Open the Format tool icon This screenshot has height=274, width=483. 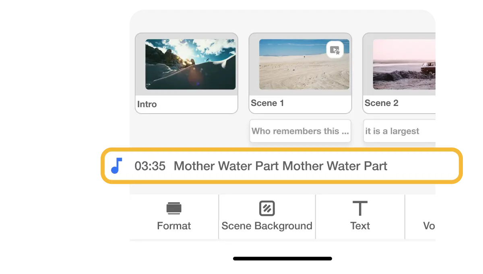174,209
